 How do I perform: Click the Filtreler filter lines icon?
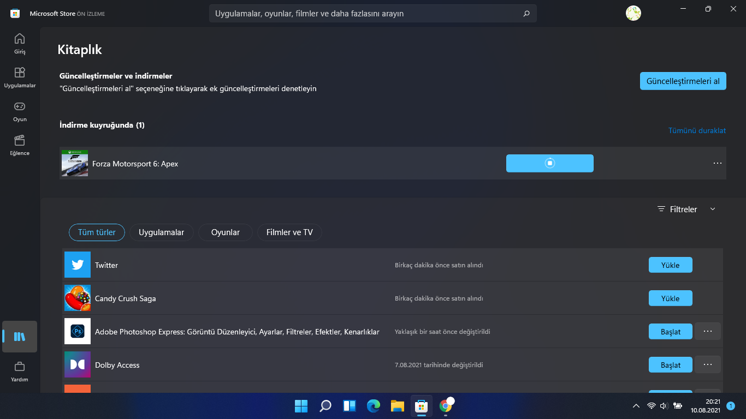(661, 209)
